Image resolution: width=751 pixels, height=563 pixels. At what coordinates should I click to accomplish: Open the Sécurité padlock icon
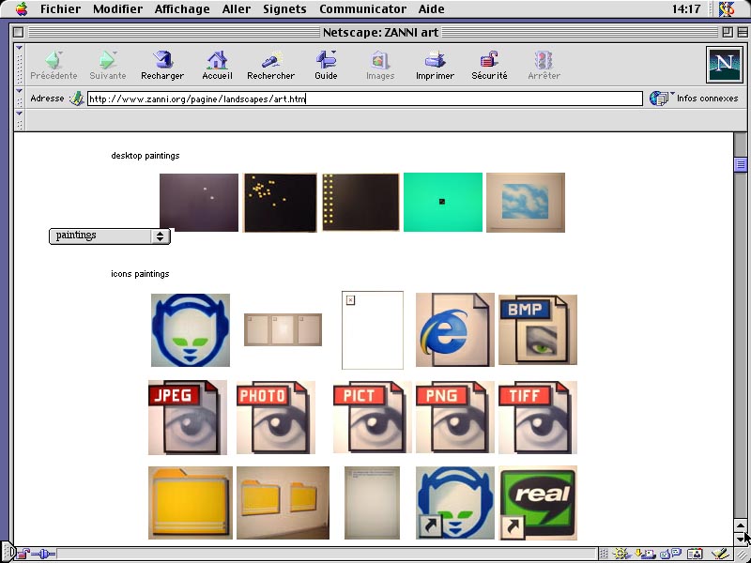click(489, 64)
